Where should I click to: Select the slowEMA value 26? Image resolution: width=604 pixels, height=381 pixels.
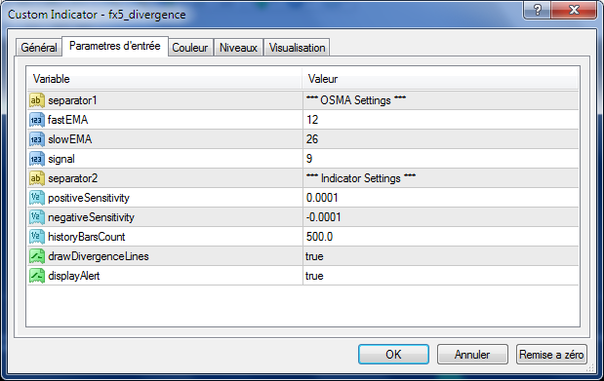click(441, 139)
